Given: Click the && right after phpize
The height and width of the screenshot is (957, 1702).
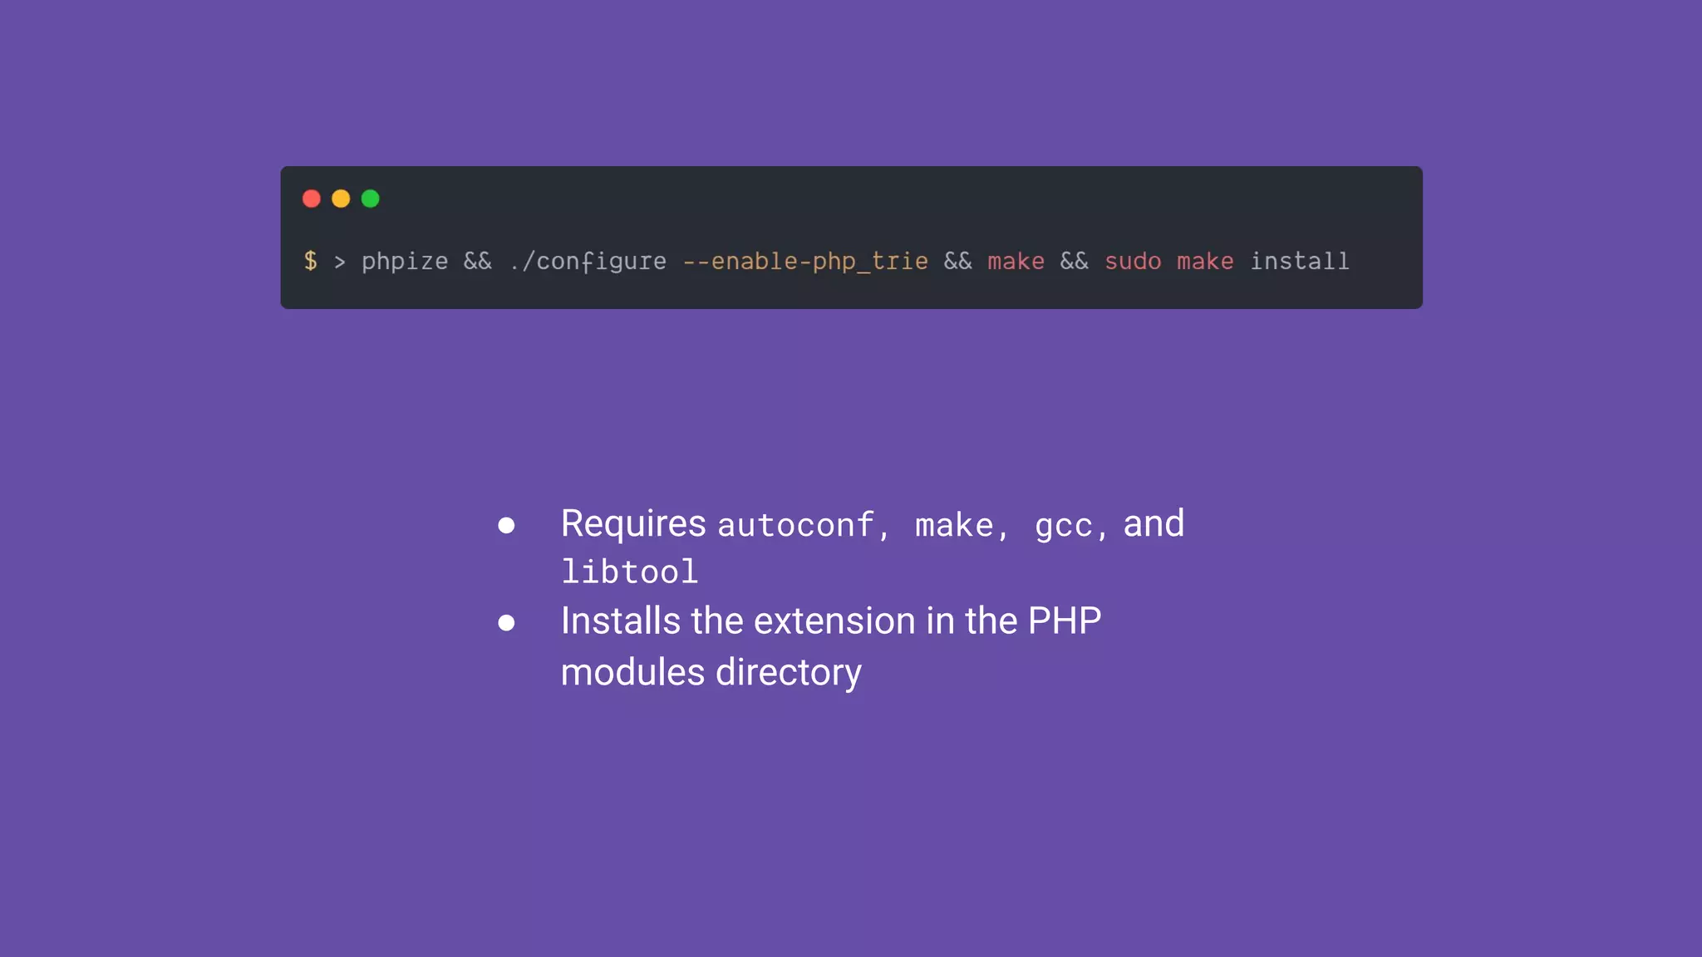Looking at the screenshot, I should click(478, 262).
